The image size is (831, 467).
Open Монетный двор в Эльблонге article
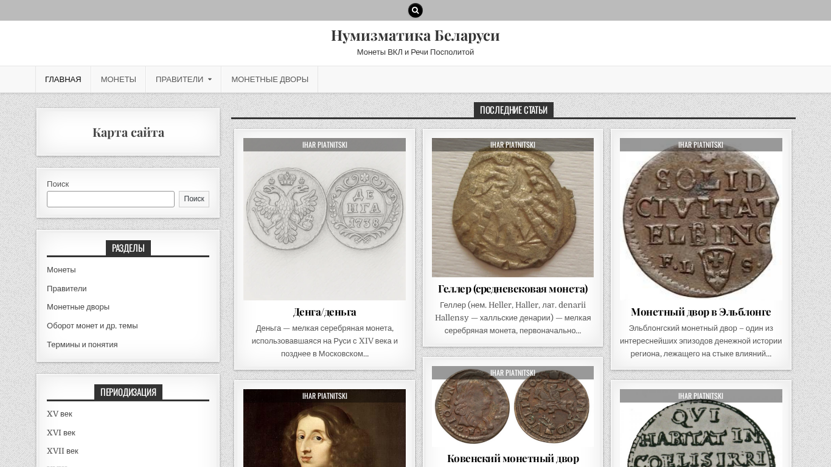tap(701, 311)
